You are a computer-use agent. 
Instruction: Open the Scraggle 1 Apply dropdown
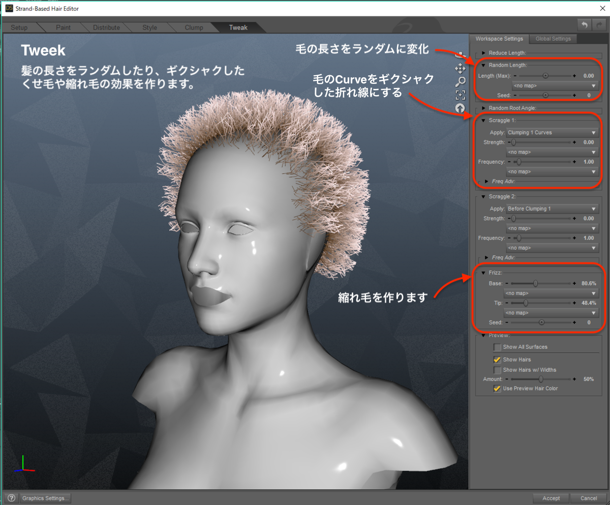tap(552, 132)
